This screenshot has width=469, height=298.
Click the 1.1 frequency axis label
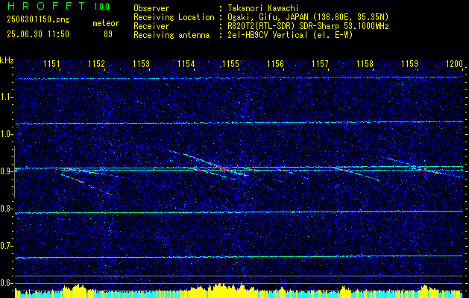pos(6,97)
